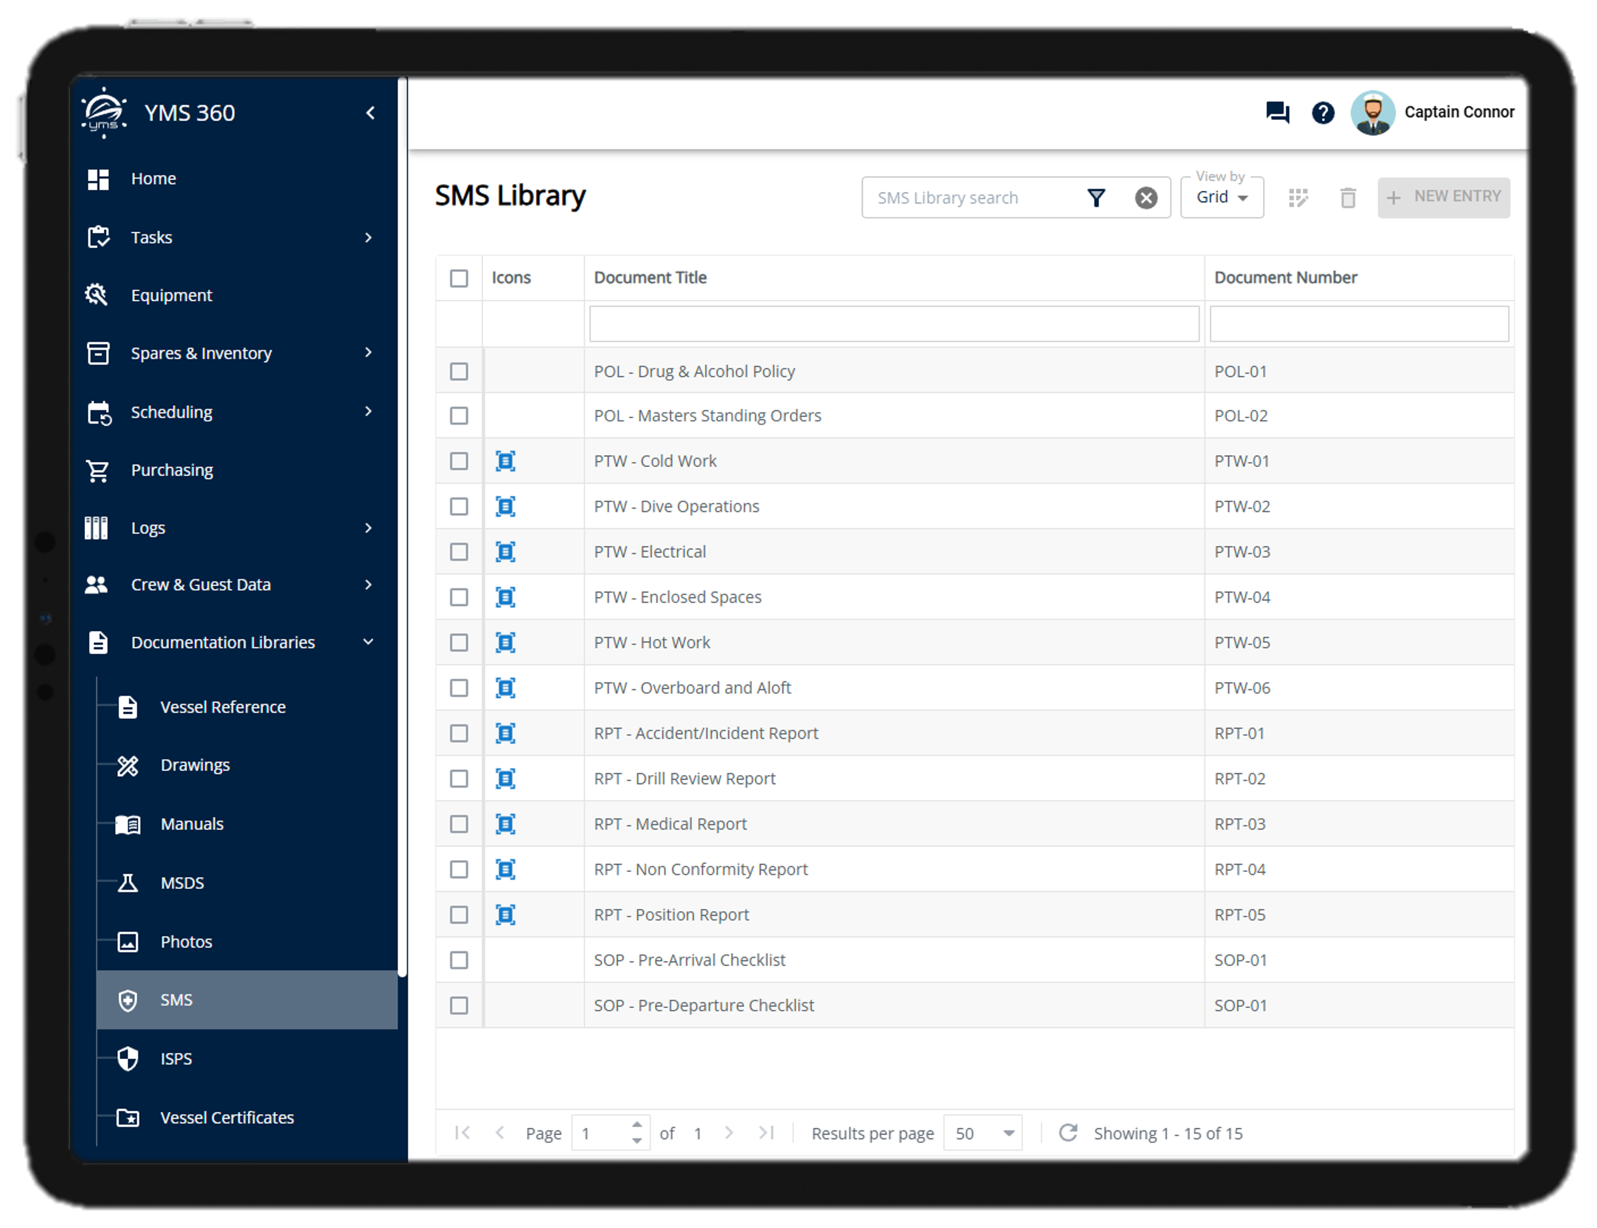Toggle the select-all header checkbox
The width and height of the screenshot is (1597, 1228).
(x=459, y=278)
